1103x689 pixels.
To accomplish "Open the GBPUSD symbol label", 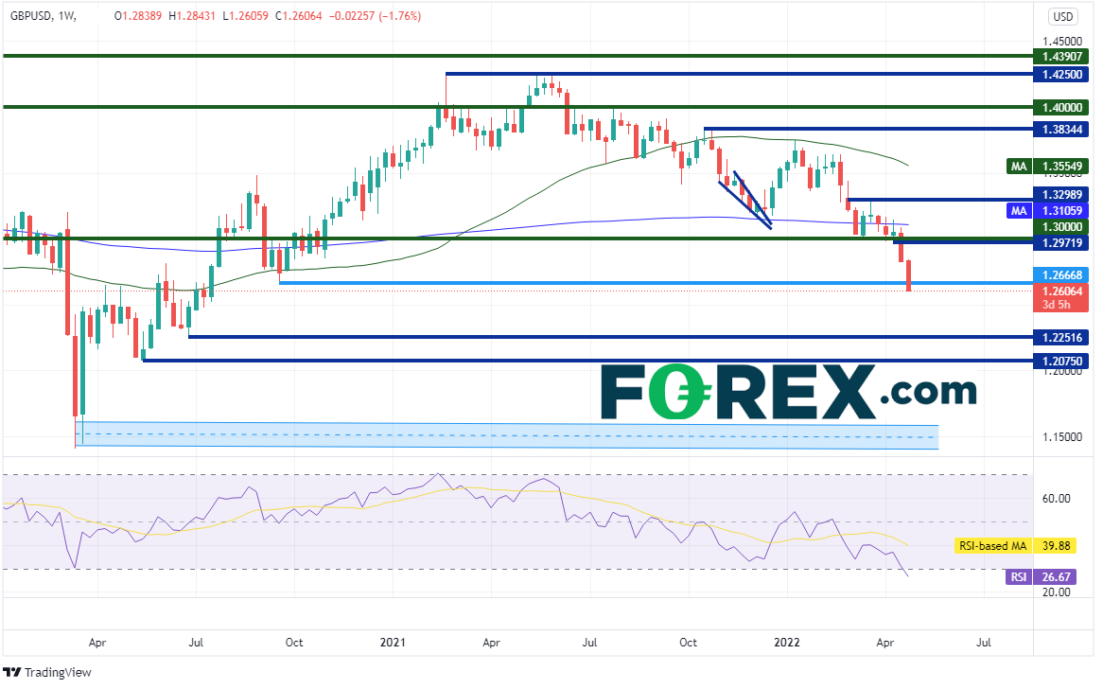I will (x=30, y=16).
